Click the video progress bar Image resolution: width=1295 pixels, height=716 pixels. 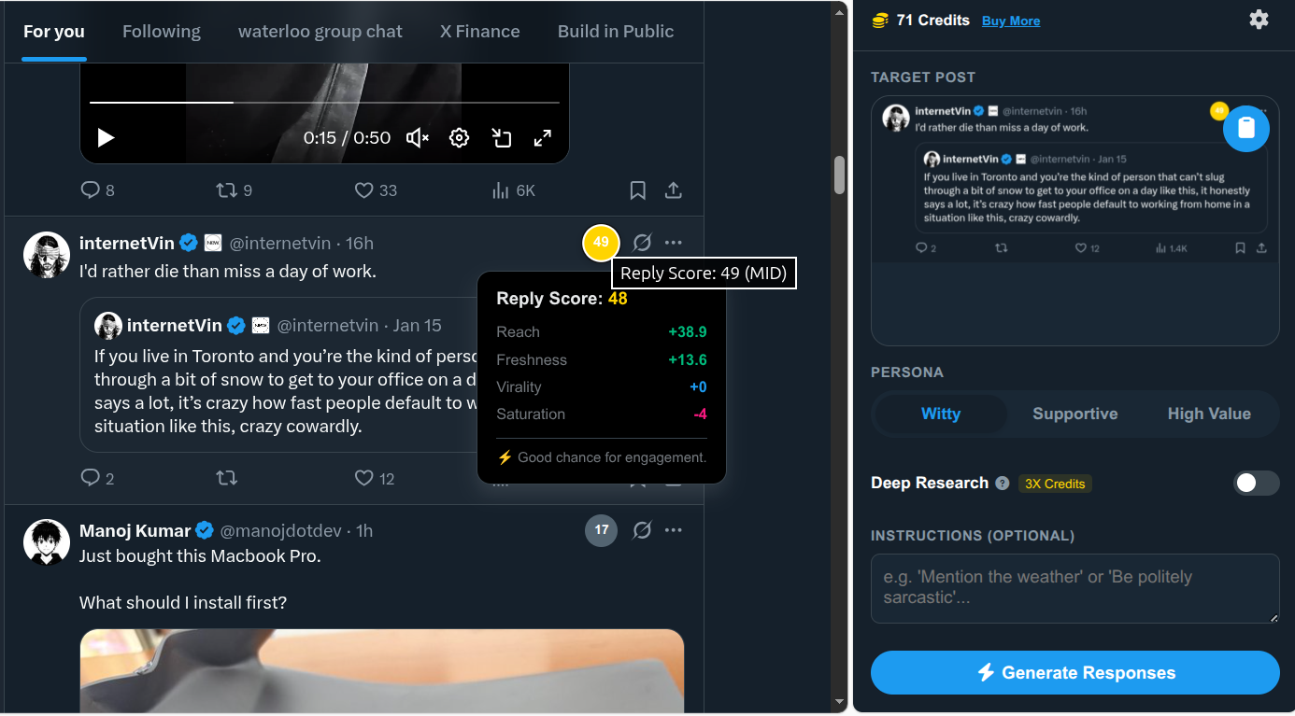click(324, 102)
